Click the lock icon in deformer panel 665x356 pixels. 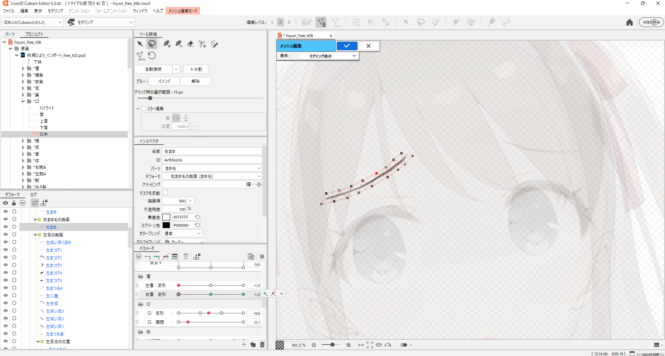point(14,203)
